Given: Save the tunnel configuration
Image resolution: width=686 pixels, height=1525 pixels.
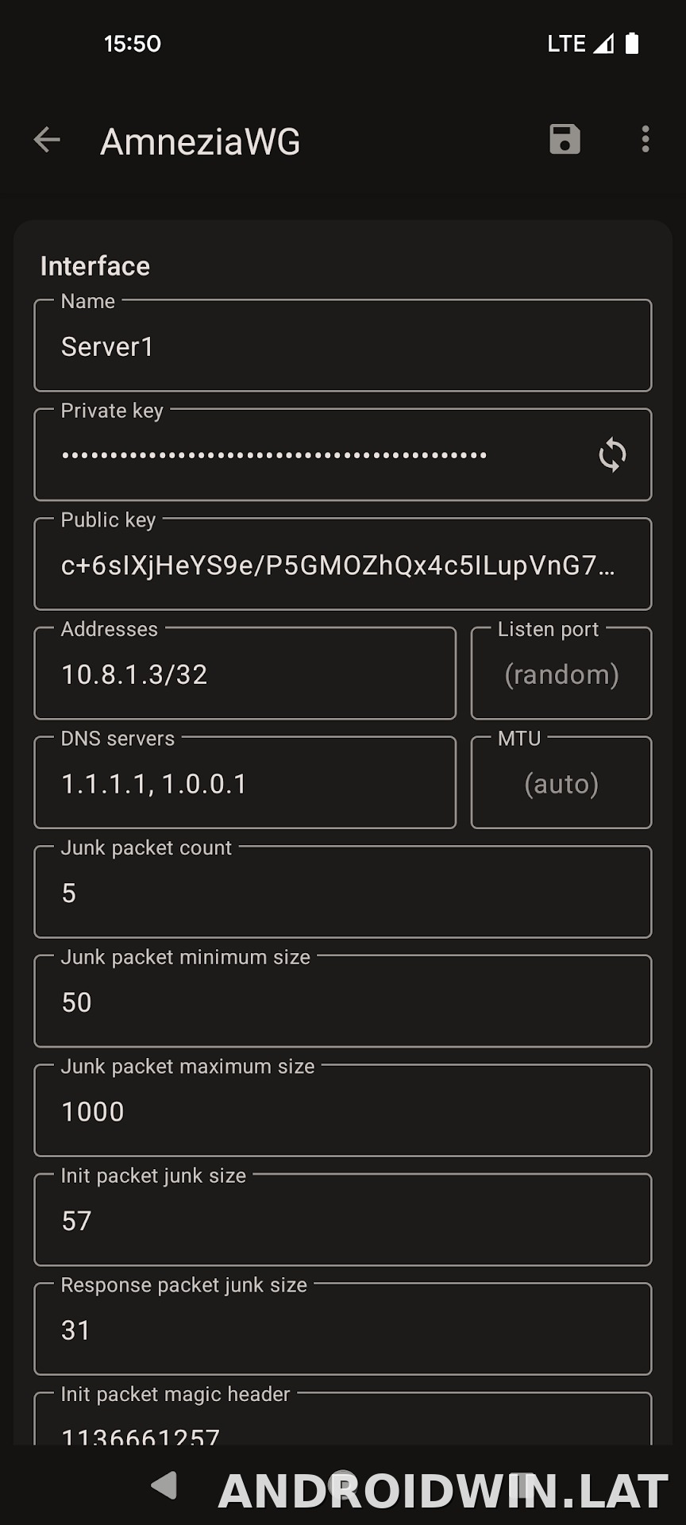Looking at the screenshot, I should coord(565,139).
